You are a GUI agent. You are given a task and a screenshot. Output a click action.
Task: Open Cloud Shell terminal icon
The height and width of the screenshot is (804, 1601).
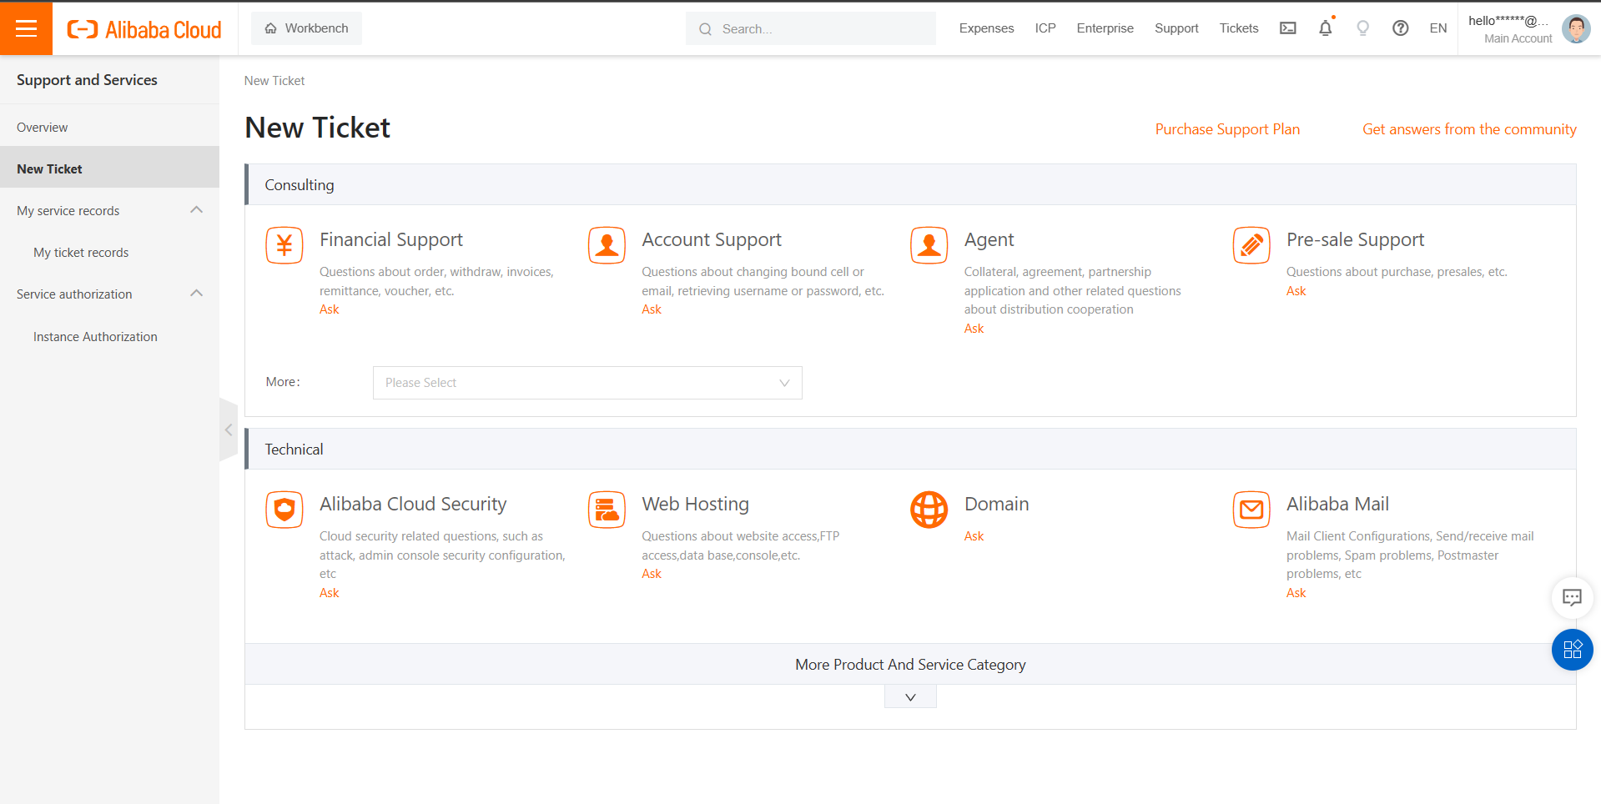1288,28
